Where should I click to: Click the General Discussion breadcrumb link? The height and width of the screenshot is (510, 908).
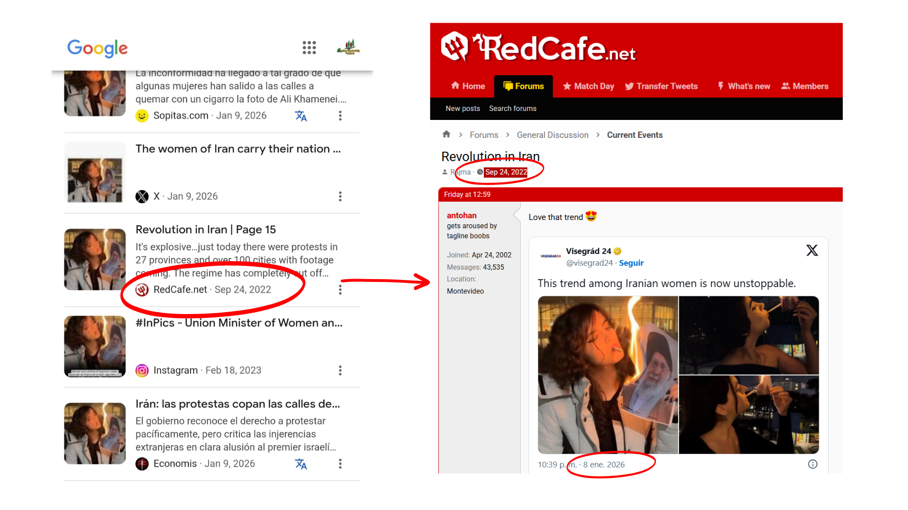click(x=552, y=135)
